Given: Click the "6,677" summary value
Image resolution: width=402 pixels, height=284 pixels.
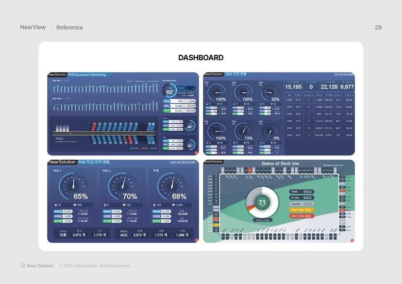Looking at the screenshot, I should coord(347,87).
